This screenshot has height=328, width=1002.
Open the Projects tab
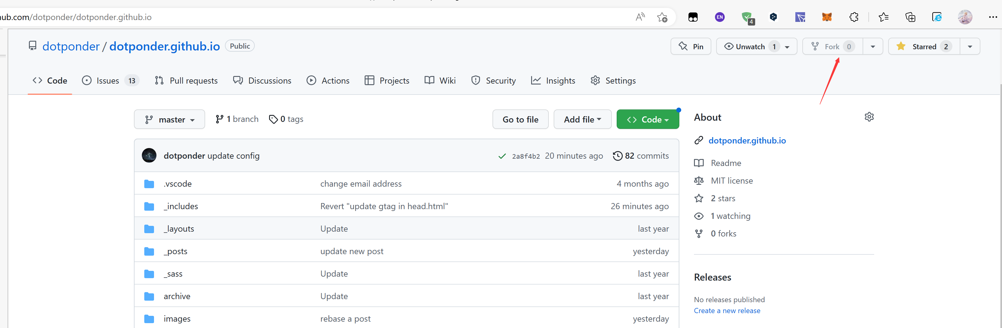click(x=387, y=81)
